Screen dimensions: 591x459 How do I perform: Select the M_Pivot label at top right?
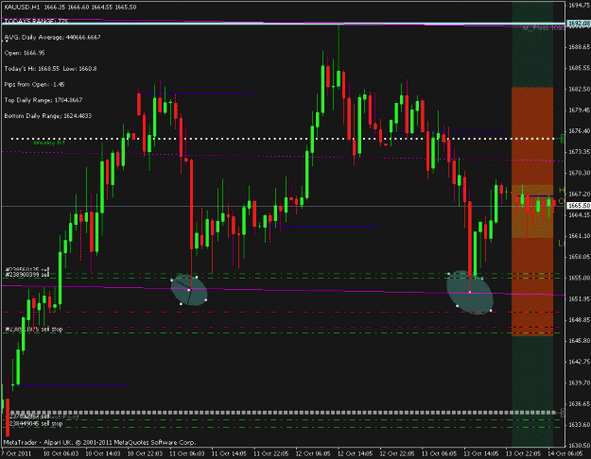[x=543, y=28]
